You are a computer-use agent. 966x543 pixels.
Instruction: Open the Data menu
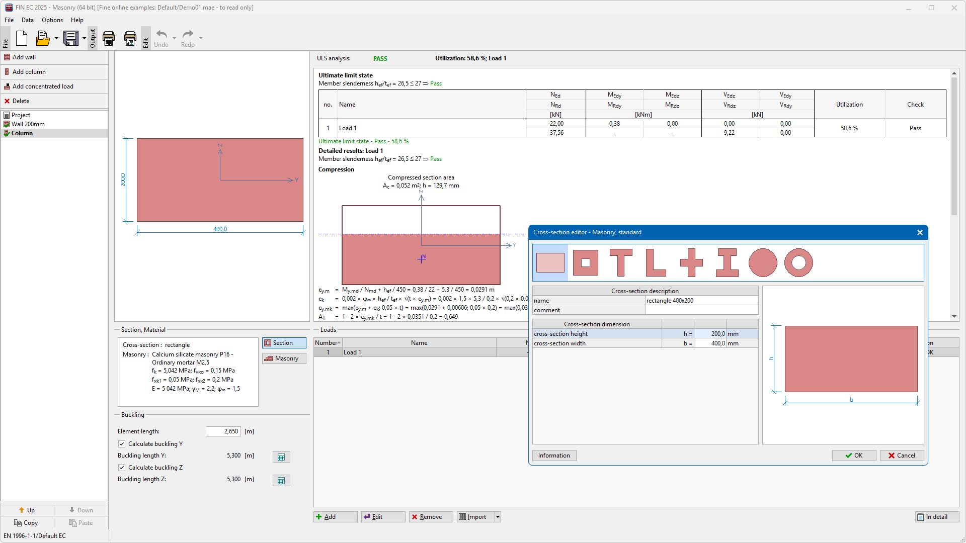28,20
